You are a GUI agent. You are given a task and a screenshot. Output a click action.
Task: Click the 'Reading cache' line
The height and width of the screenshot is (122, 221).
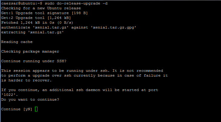[x=17, y=42]
